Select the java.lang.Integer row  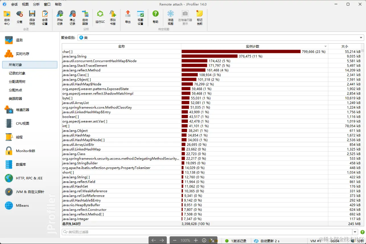(211, 219)
